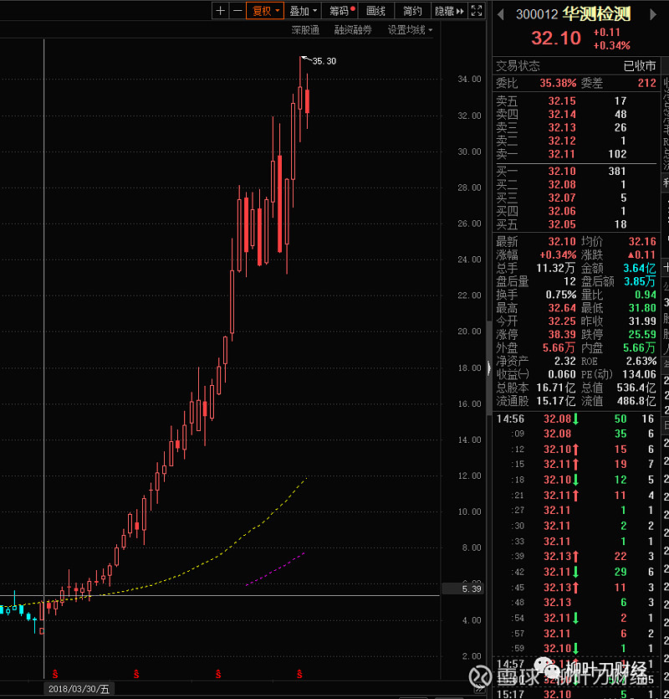Click the 5.39 crosshair price label
The width and height of the screenshot is (669, 699).
click(463, 588)
